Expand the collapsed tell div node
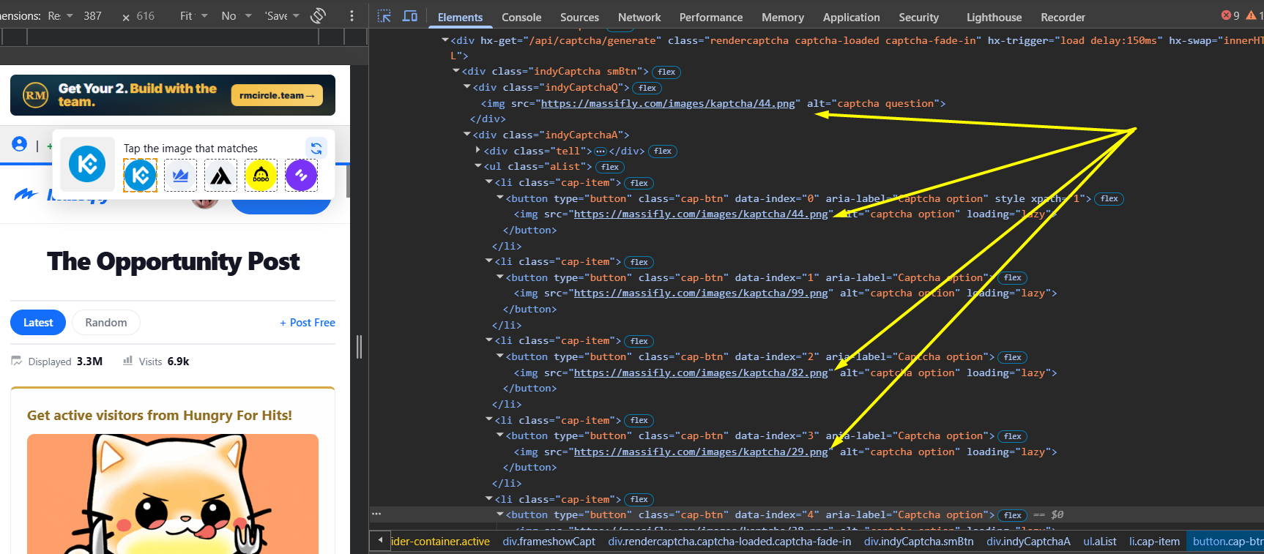Screen dimensions: 1264x554 pyautogui.click(x=478, y=151)
